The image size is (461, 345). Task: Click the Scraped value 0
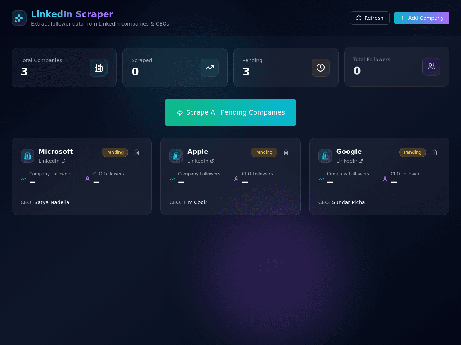(135, 72)
